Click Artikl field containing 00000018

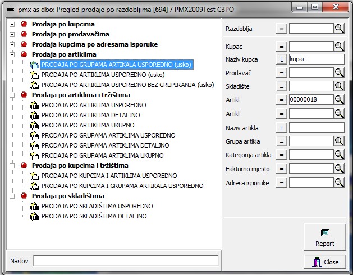(x=311, y=99)
